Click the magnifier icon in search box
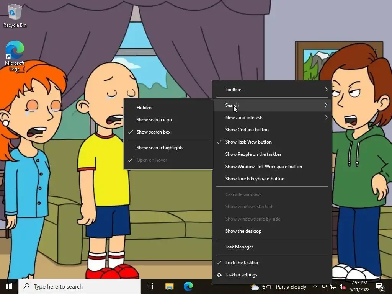This screenshot has width=392, height=294. tap(26, 286)
